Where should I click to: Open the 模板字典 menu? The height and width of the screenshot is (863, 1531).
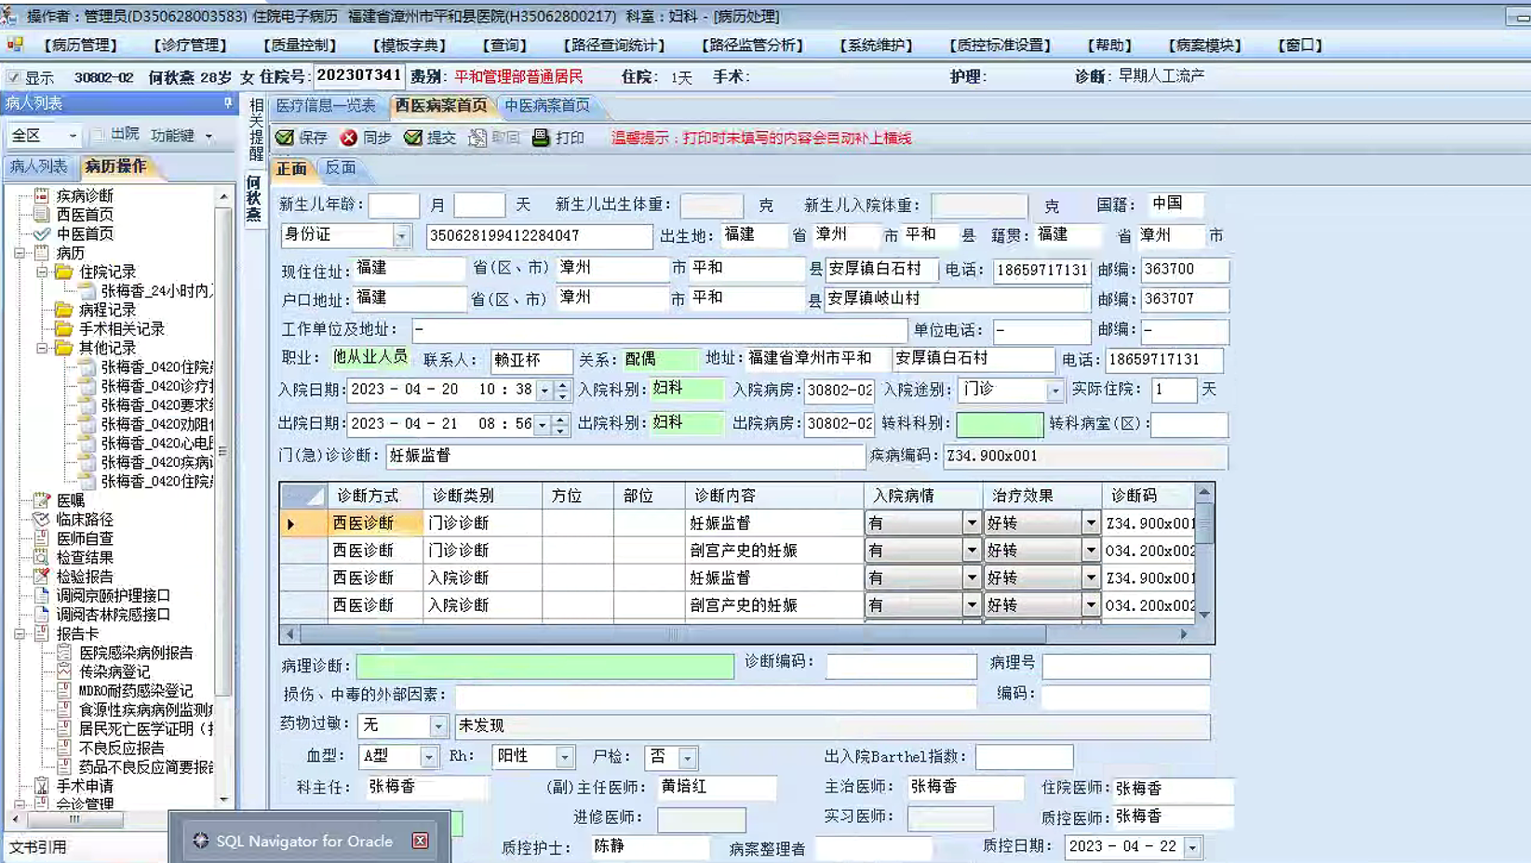[410, 45]
